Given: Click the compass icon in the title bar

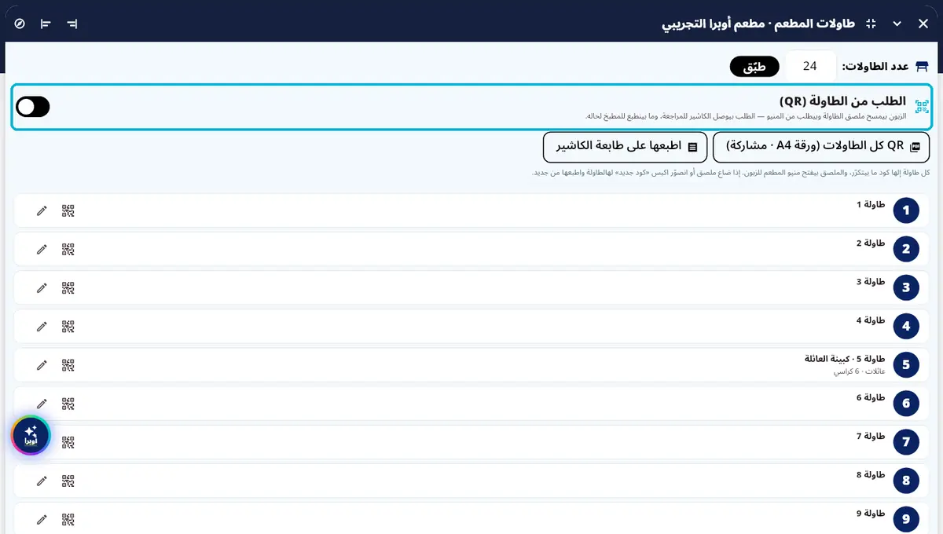Looking at the screenshot, I should coord(20,24).
